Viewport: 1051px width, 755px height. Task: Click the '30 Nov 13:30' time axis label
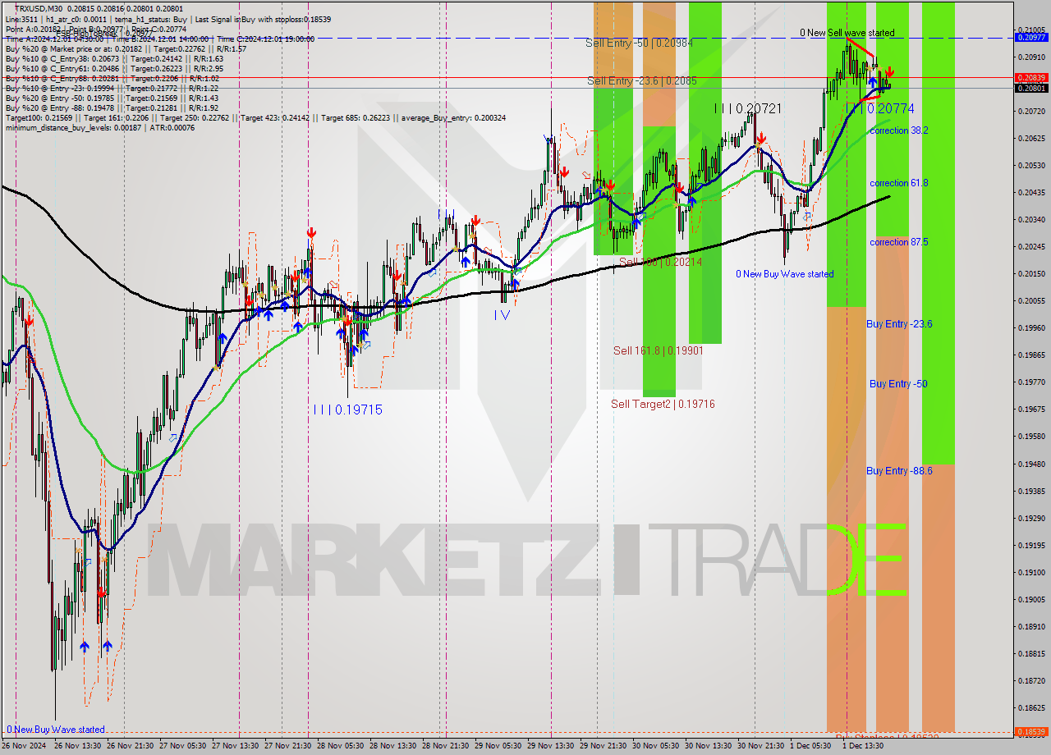coord(709,746)
